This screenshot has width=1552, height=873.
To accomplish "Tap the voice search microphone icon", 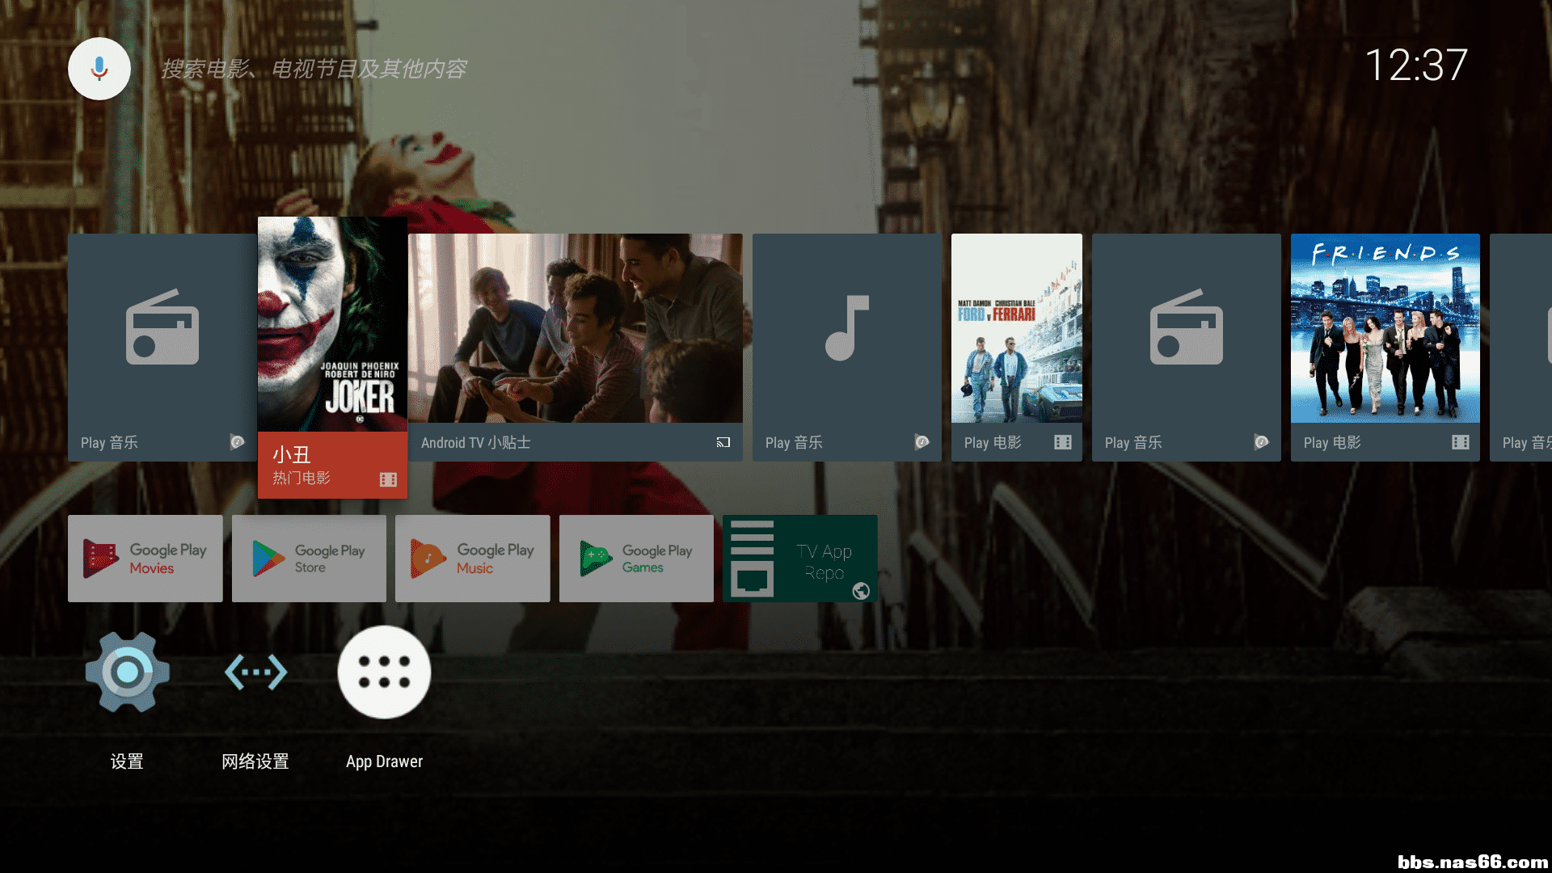I will tap(99, 69).
